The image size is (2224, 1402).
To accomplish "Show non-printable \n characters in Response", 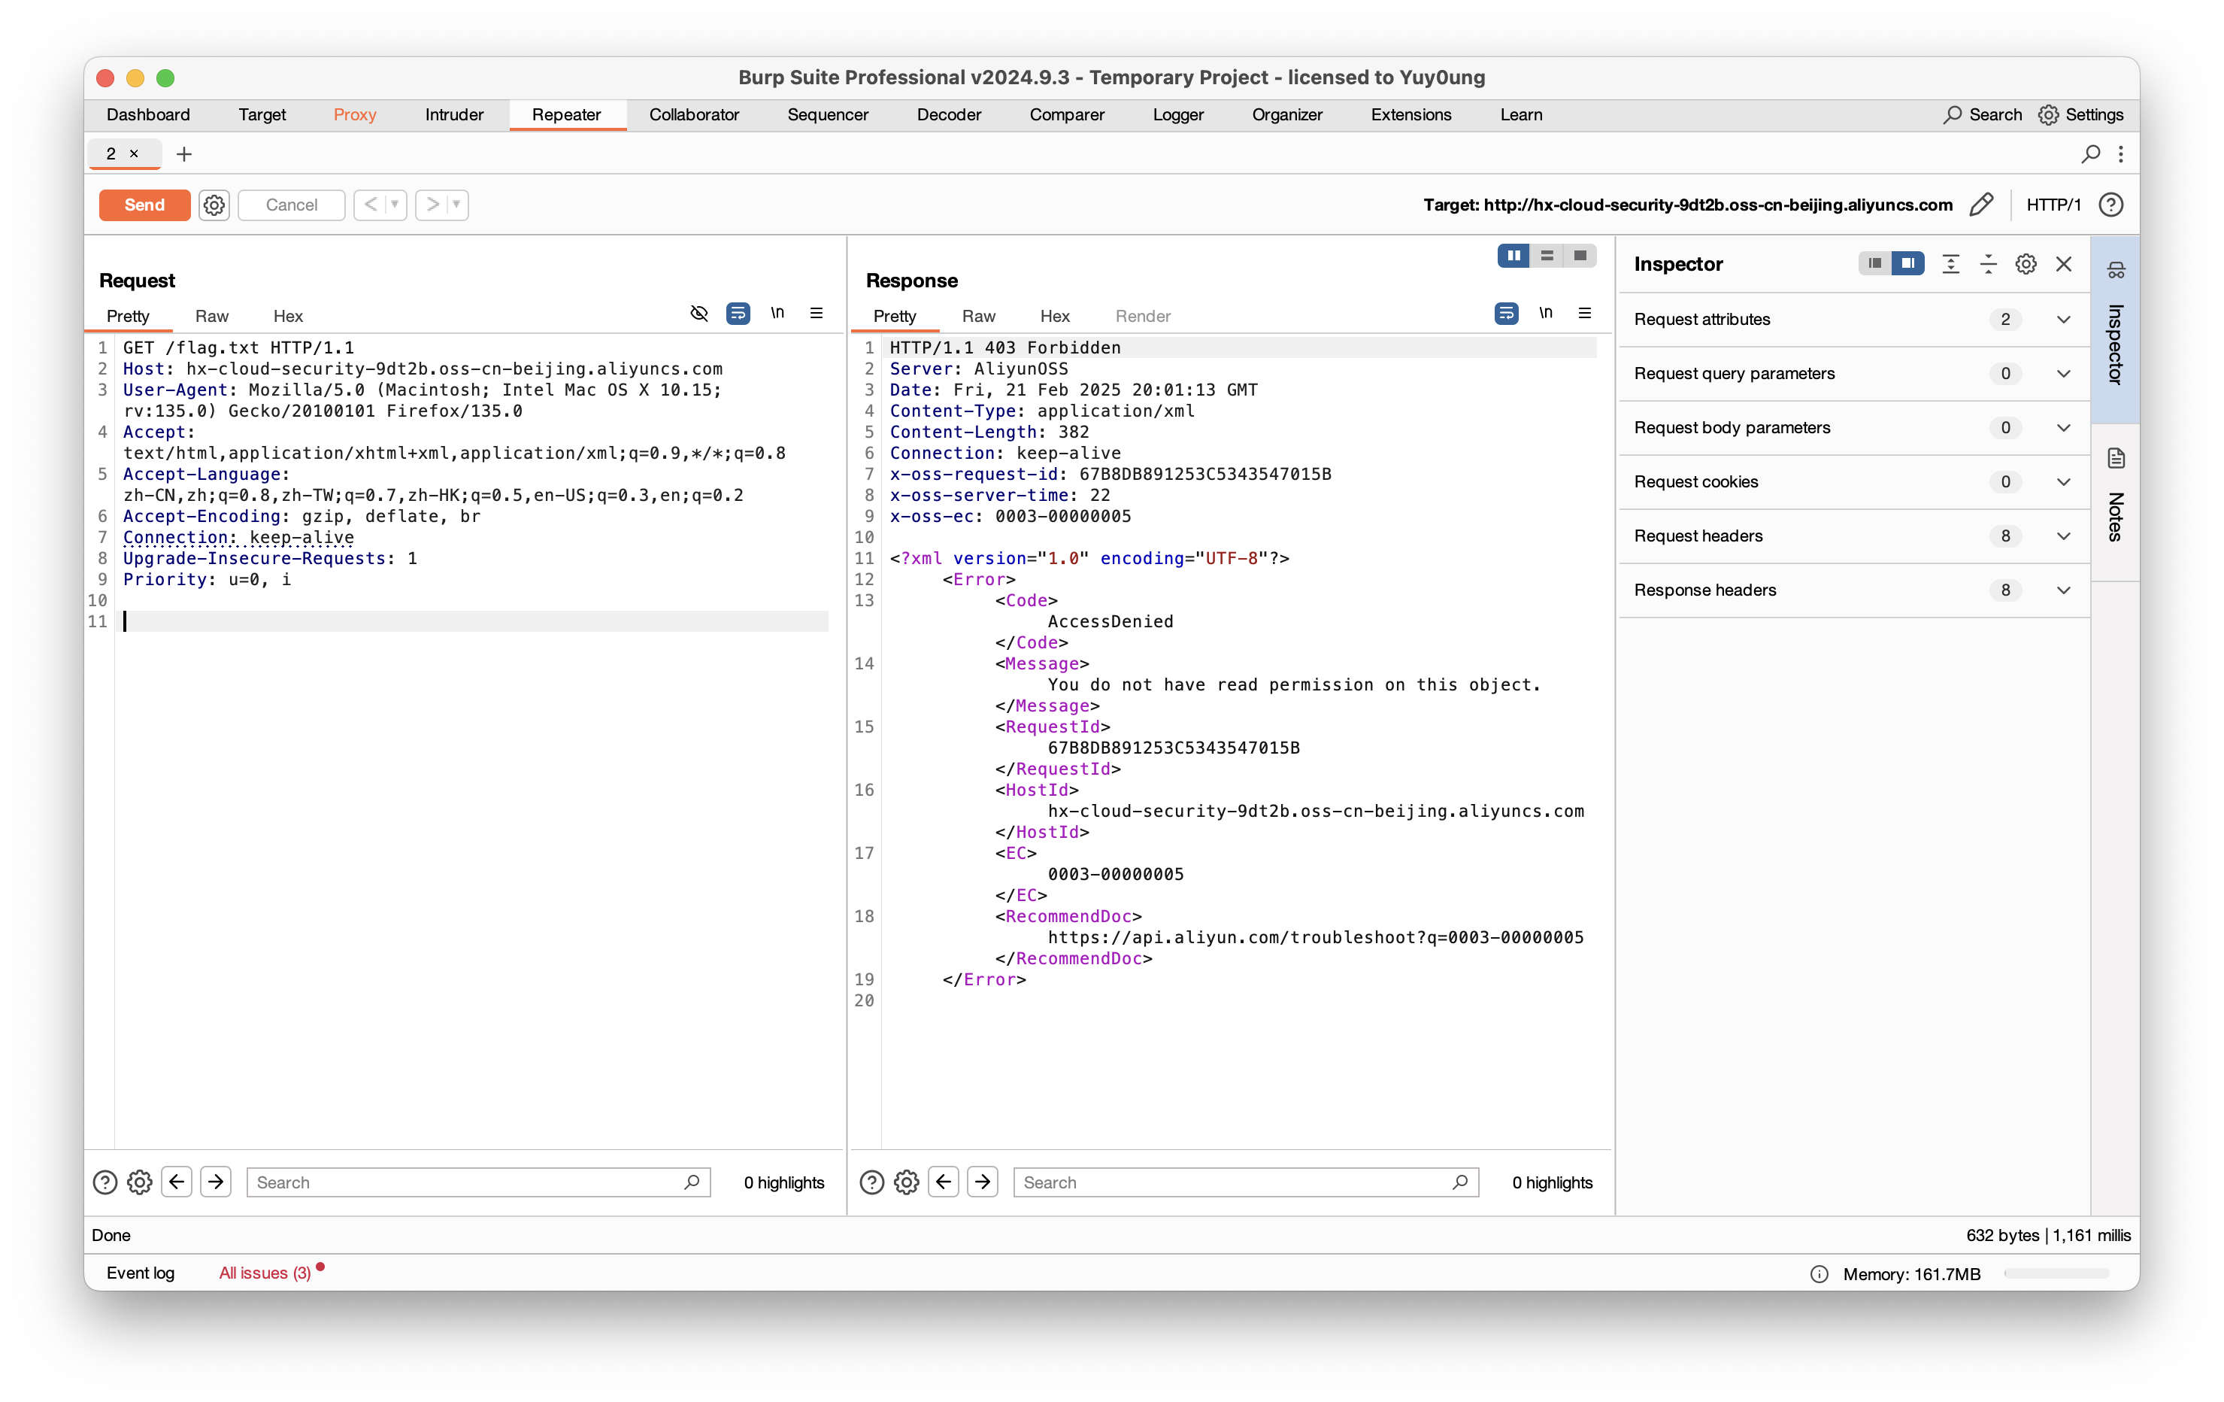I will [1545, 314].
